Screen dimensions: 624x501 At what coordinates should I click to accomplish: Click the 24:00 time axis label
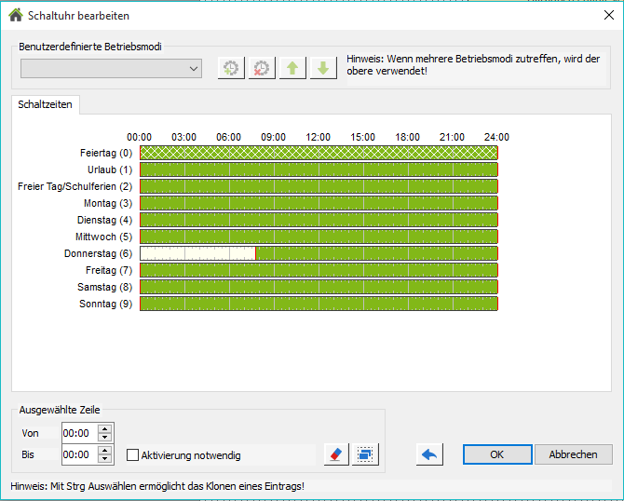(x=496, y=137)
